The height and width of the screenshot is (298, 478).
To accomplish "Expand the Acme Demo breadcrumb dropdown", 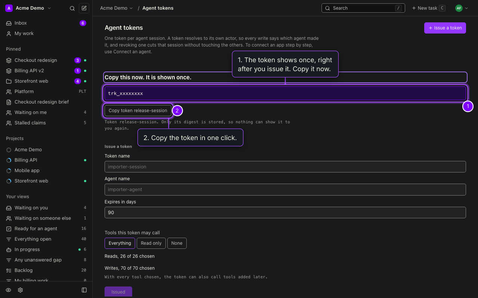I will click(117, 8).
